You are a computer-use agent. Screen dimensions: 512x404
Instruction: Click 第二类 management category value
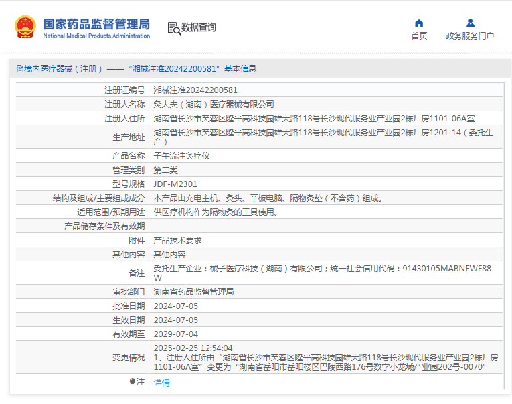click(165, 170)
